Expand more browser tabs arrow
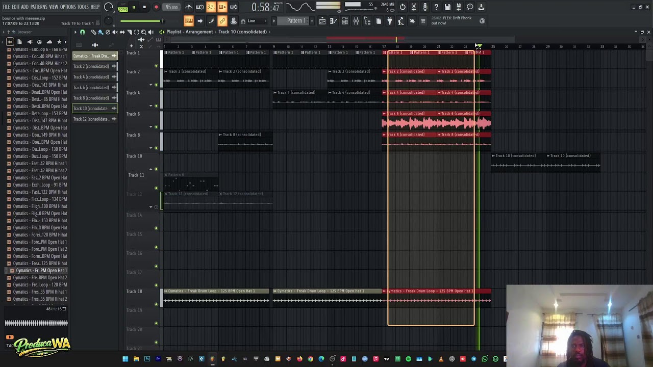 pos(66,42)
